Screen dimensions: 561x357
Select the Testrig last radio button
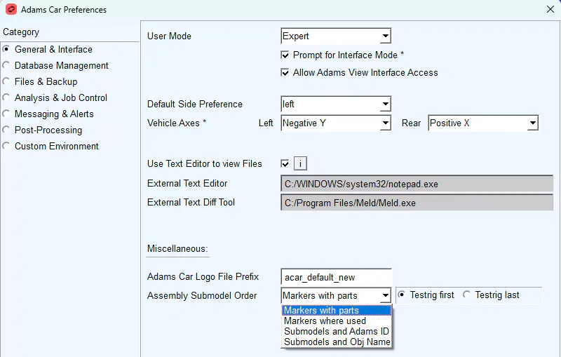(468, 295)
